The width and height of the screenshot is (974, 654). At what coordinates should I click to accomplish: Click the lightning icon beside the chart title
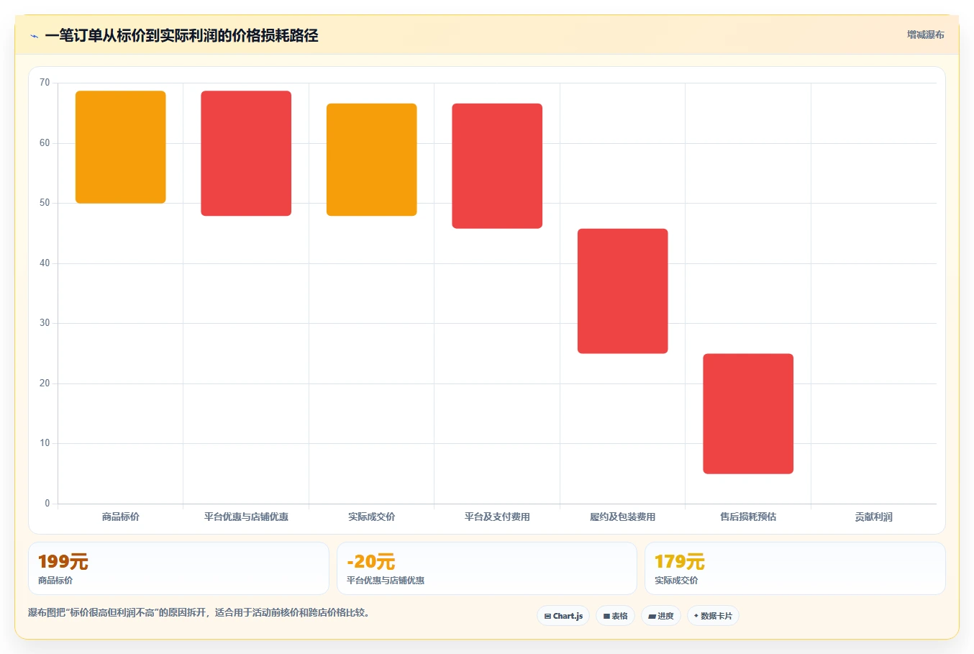pyautogui.click(x=34, y=36)
